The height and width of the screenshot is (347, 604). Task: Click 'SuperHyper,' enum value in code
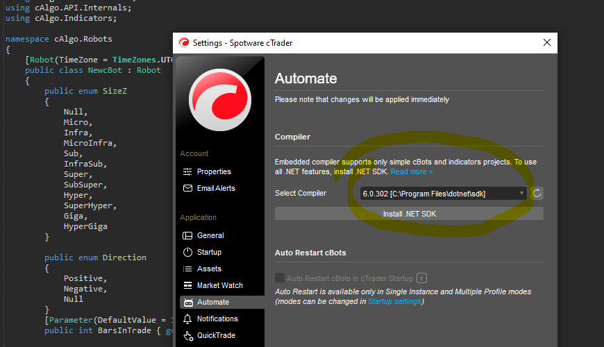[x=90, y=205]
